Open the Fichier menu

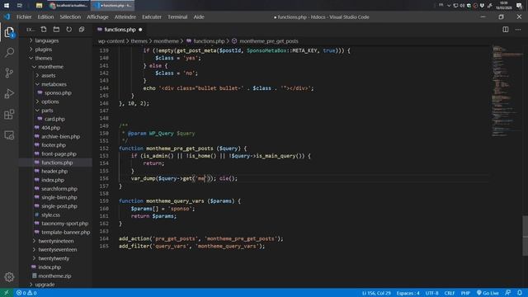(x=24, y=16)
